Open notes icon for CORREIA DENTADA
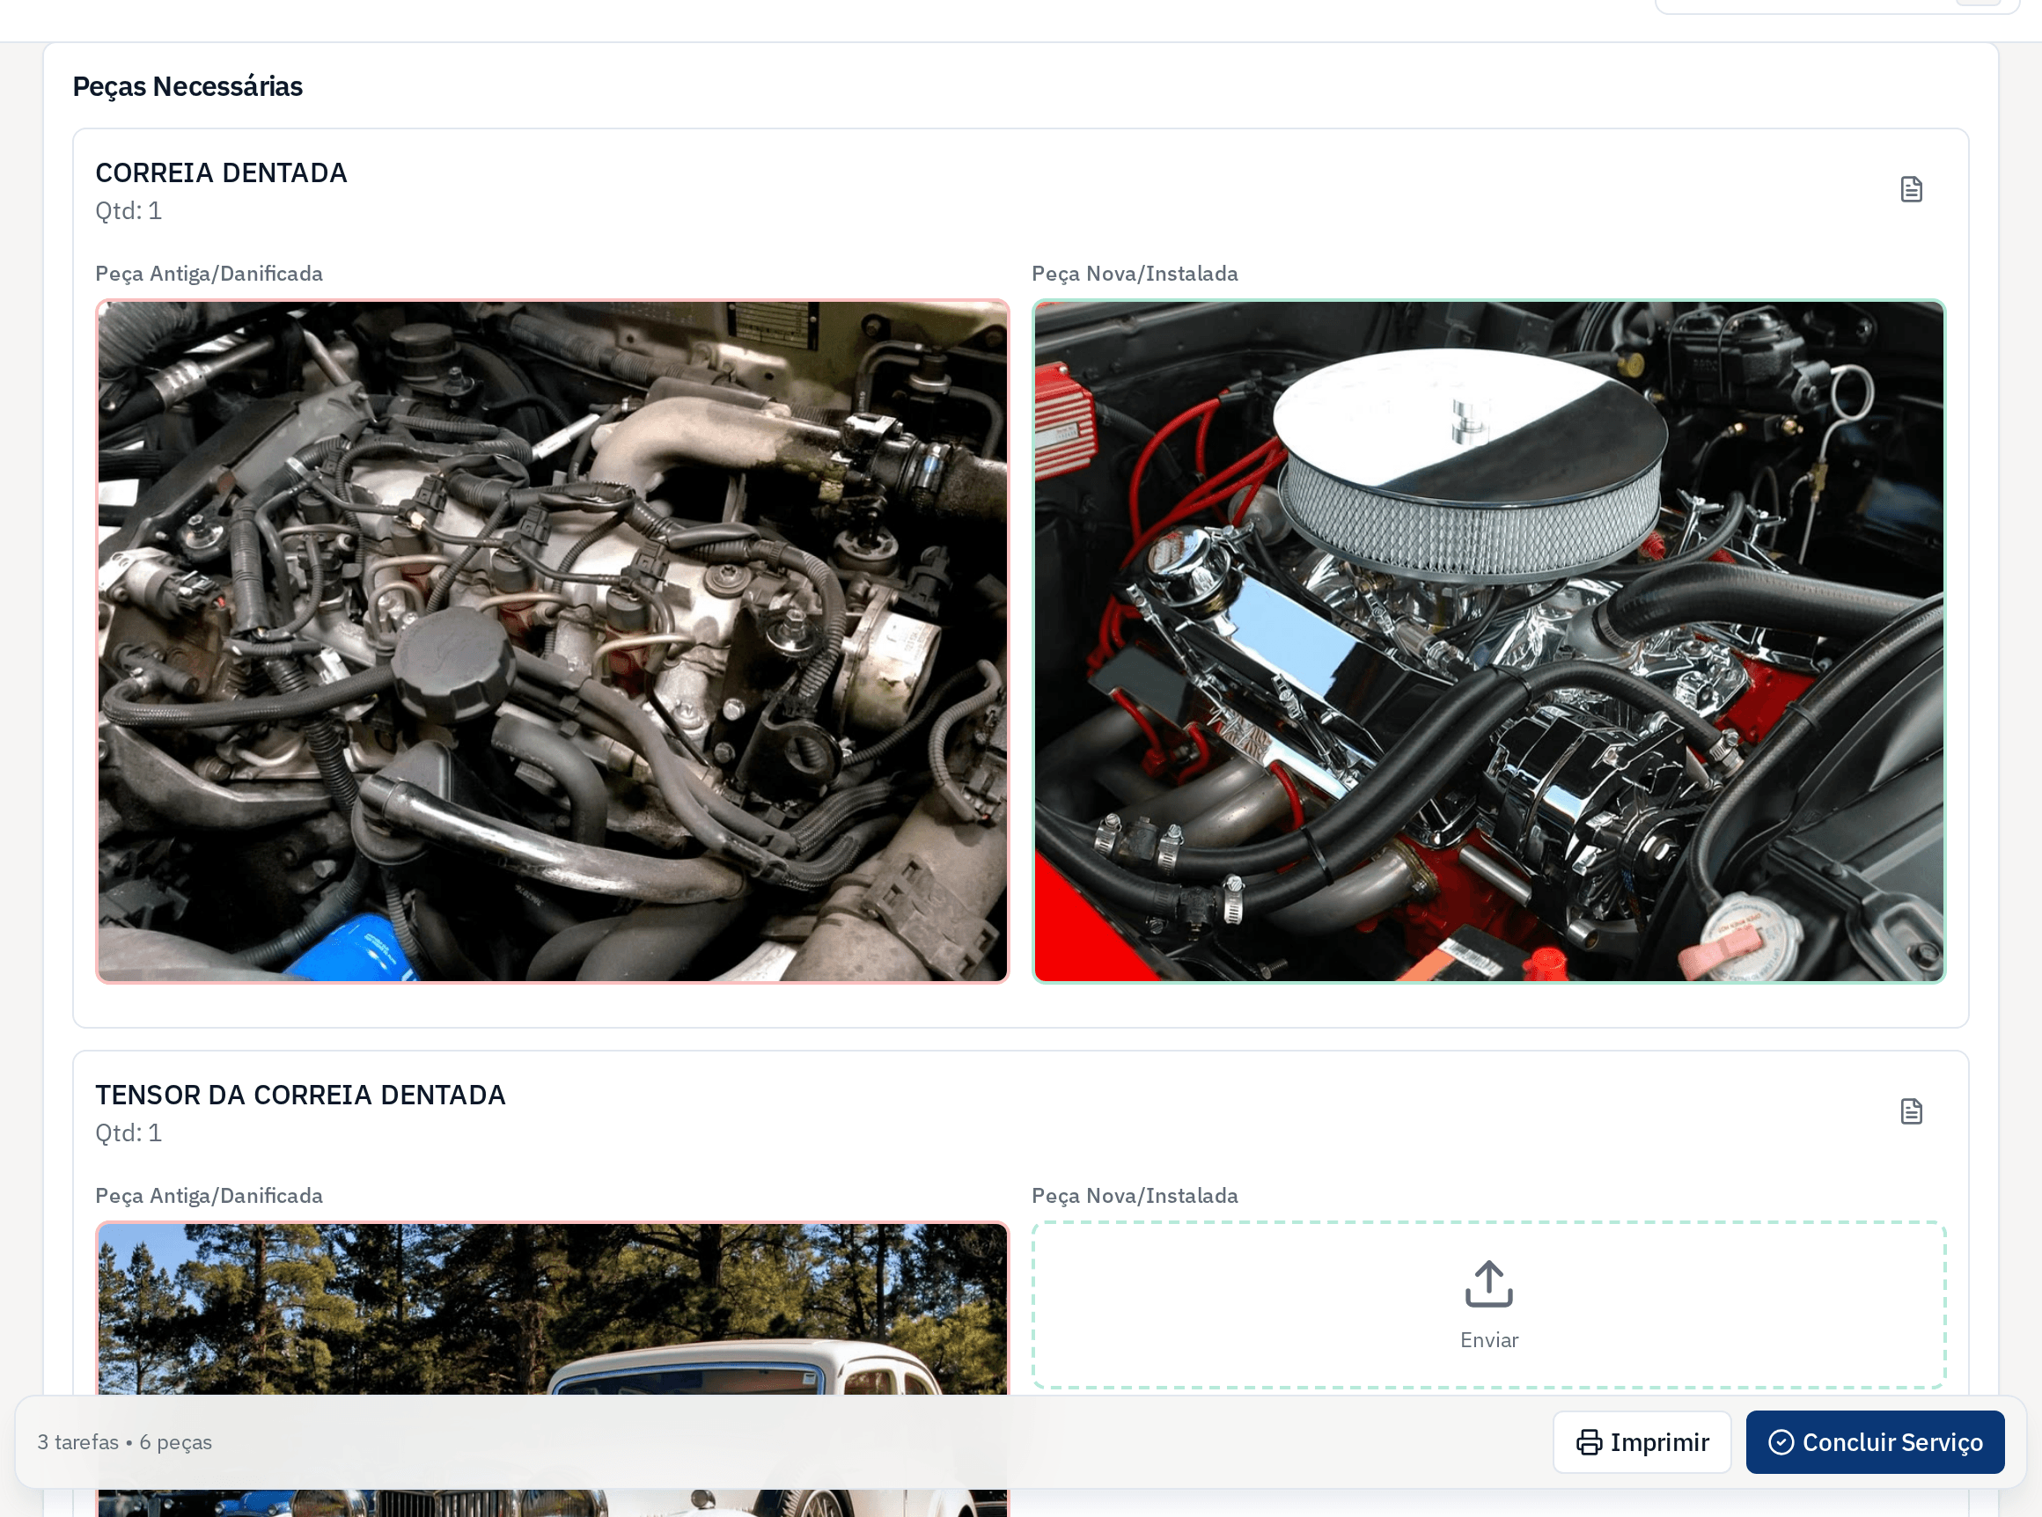The width and height of the screenshot is (2042, 1517). tap(1911, 190)
